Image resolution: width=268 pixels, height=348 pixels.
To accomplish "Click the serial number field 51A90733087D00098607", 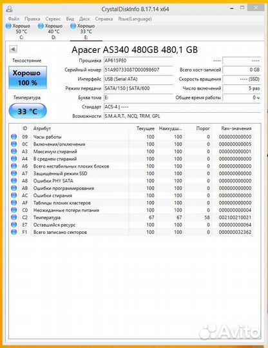I will point(139,70).
